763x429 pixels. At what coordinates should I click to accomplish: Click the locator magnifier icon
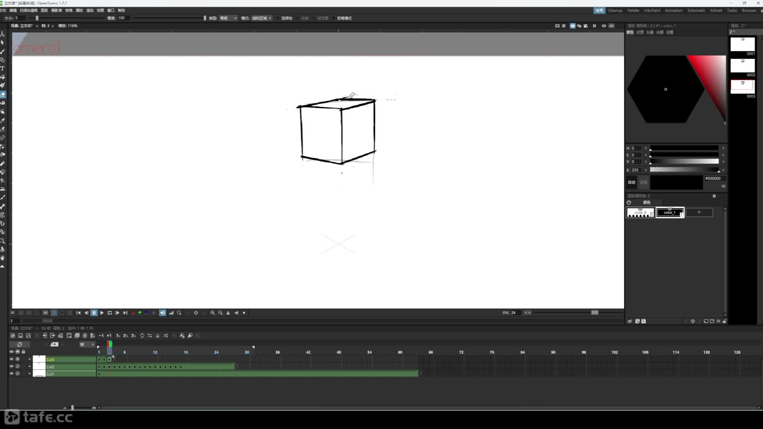pos(179,313)
